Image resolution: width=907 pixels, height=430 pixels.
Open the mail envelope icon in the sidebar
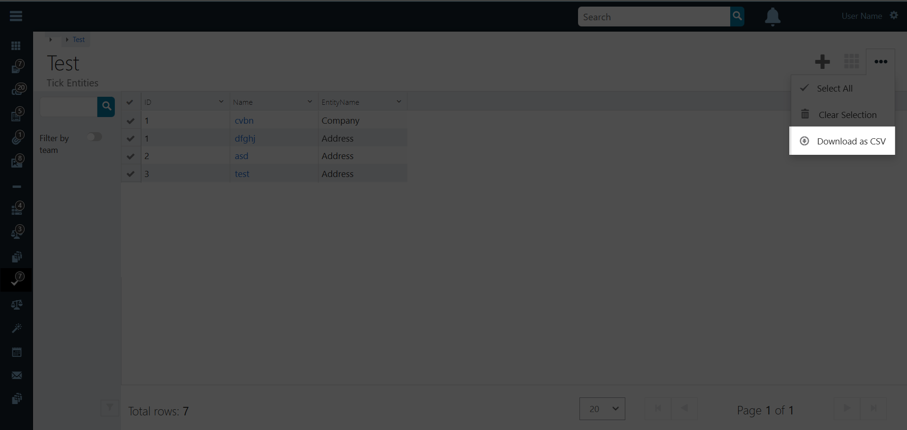tap(17, 375)
